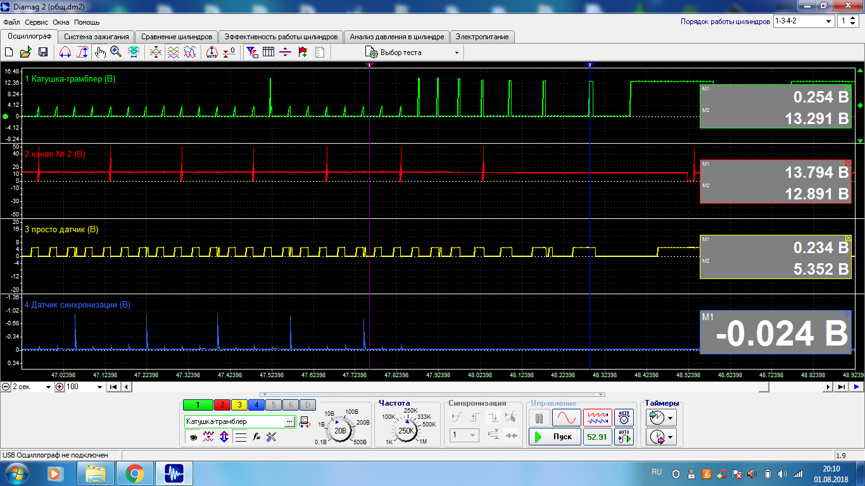
Task: Click the channel vertical position arrows icon
Action: point(224,437)
